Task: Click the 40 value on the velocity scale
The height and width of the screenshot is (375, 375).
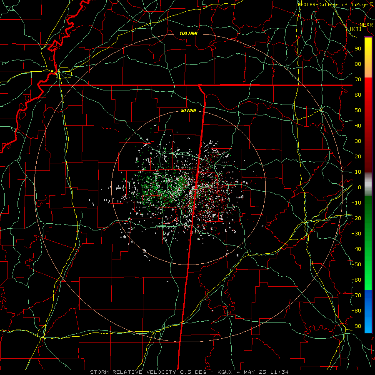Action: pos(358,125)
